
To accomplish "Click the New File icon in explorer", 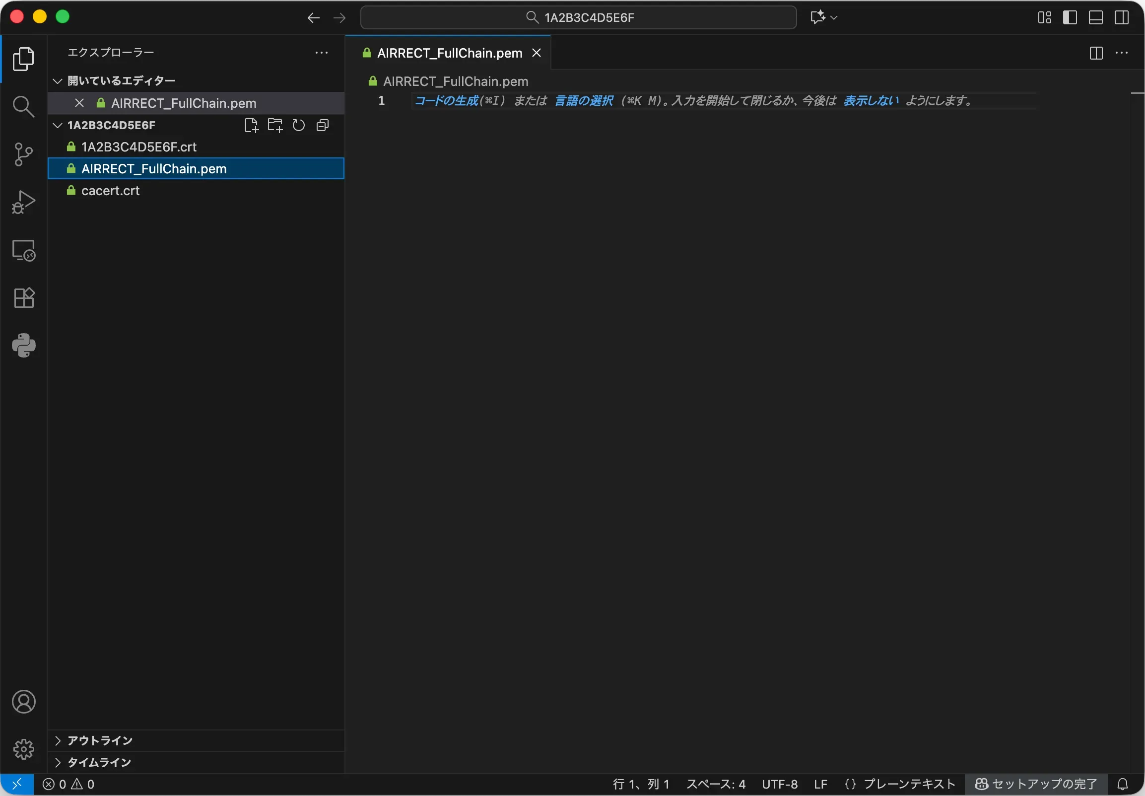I will click(251, 125).
